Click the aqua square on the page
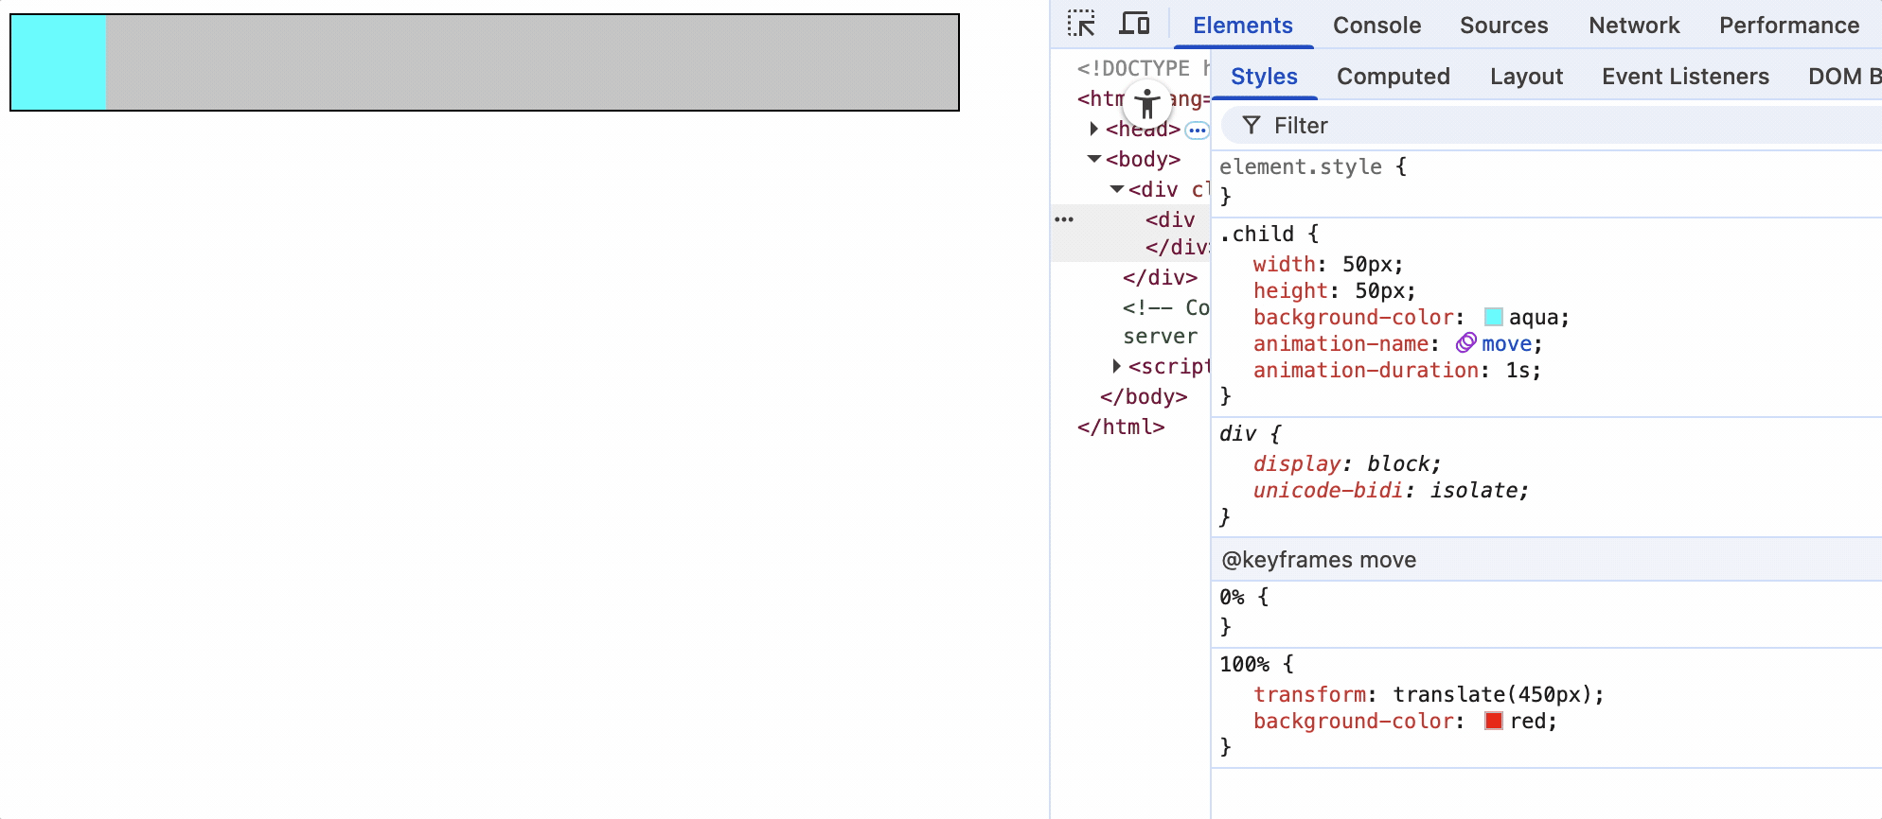The image size is (1882, 819). [59, 62]
